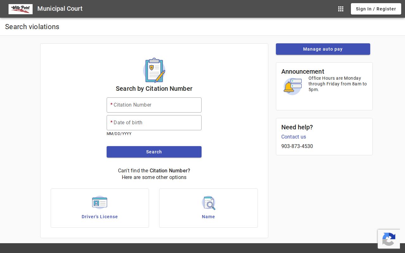Screen dimensions: 405x253
Task: Click the Name search magnifier icon
Action: click(x=209, y=203)
